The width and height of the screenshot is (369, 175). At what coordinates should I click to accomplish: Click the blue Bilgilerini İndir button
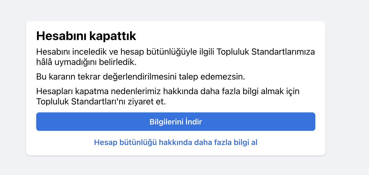176,122
